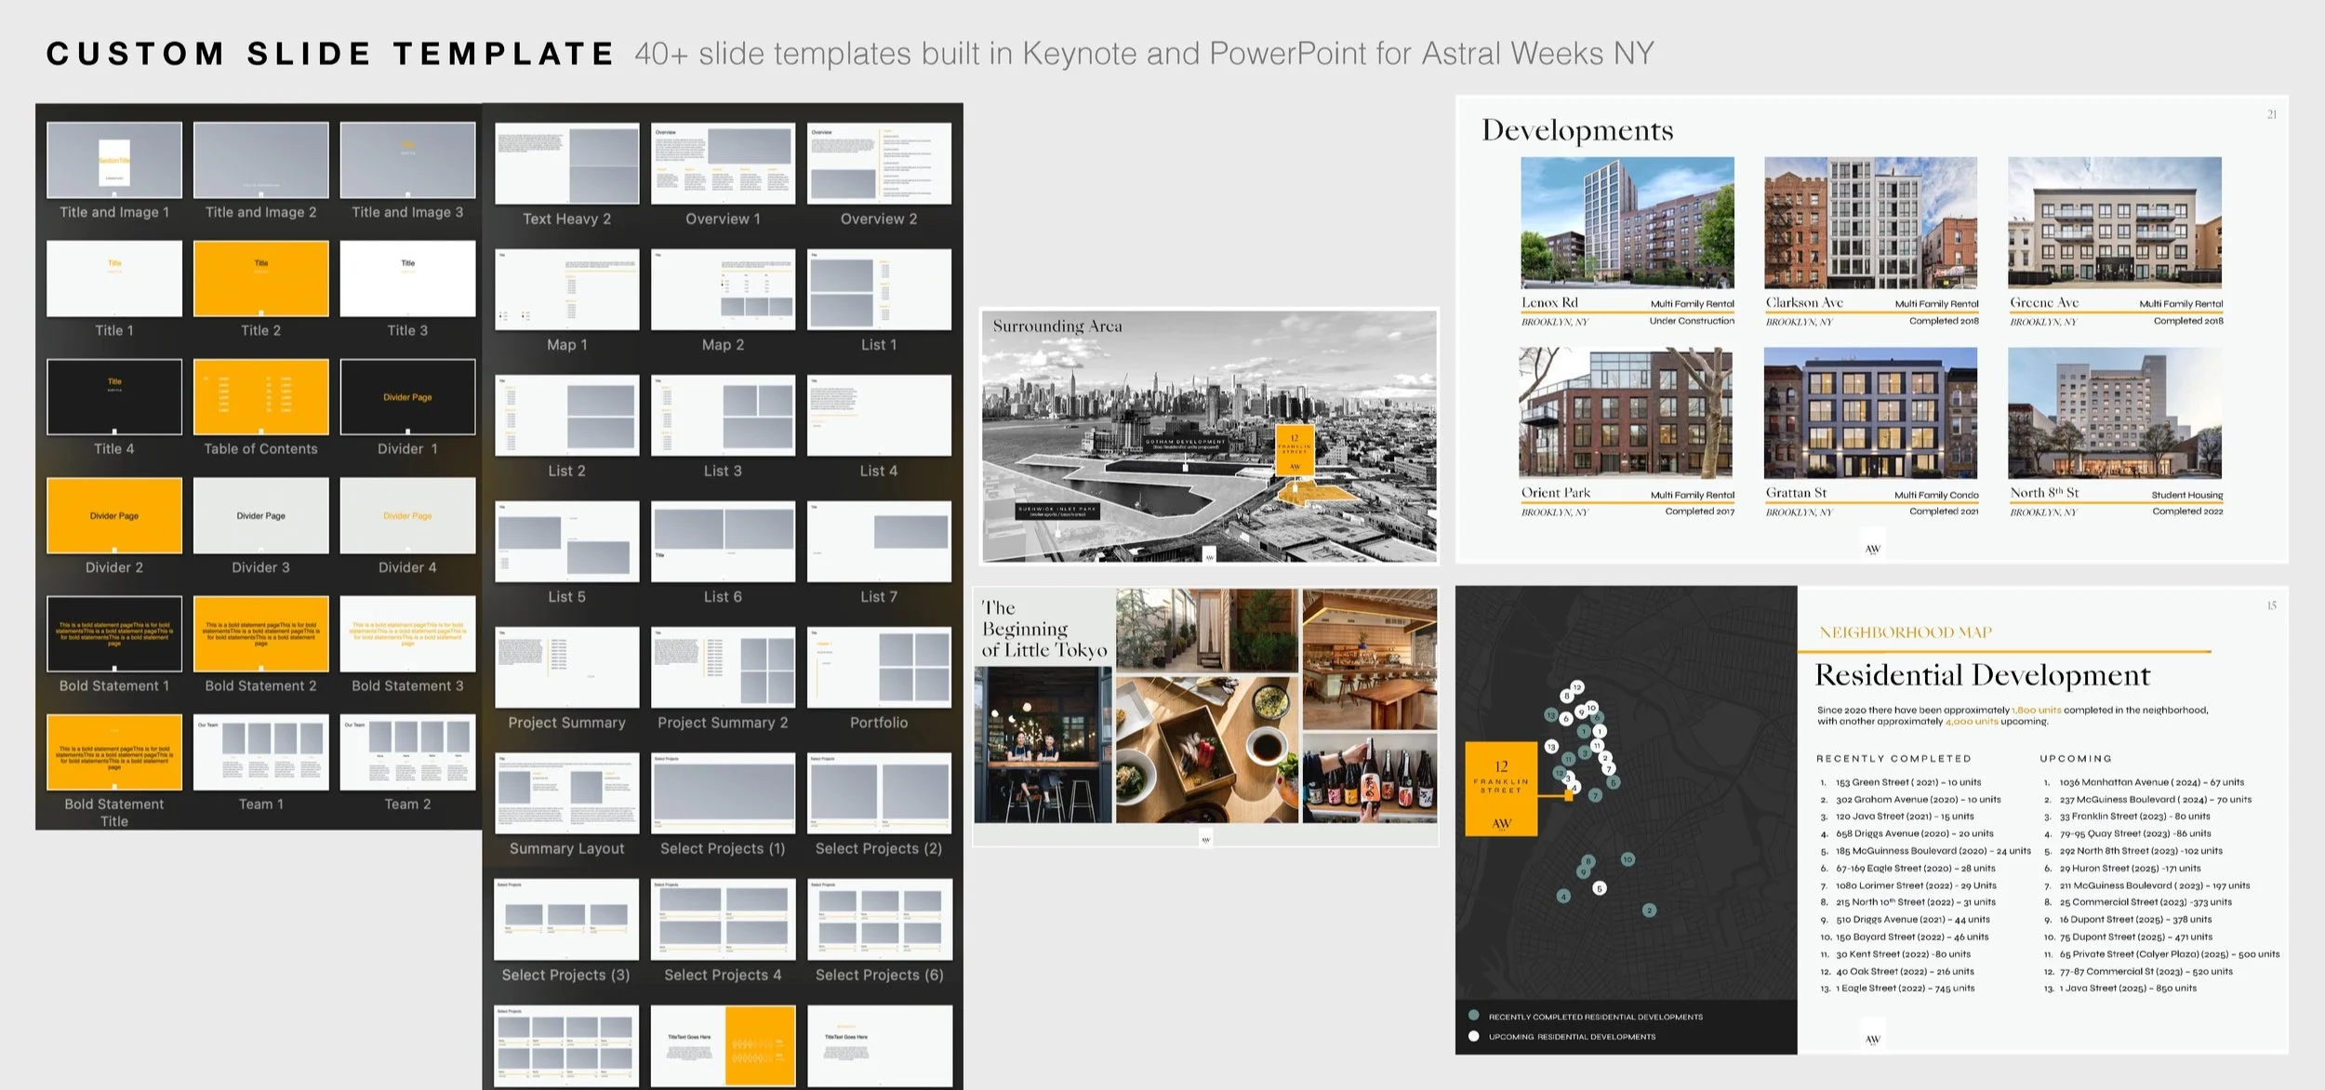The height and width of the screenshot is (1090, 2325).
Task: Select the dark Divider 1 layout
Action: pyautogui.click(x=407, y=397)
